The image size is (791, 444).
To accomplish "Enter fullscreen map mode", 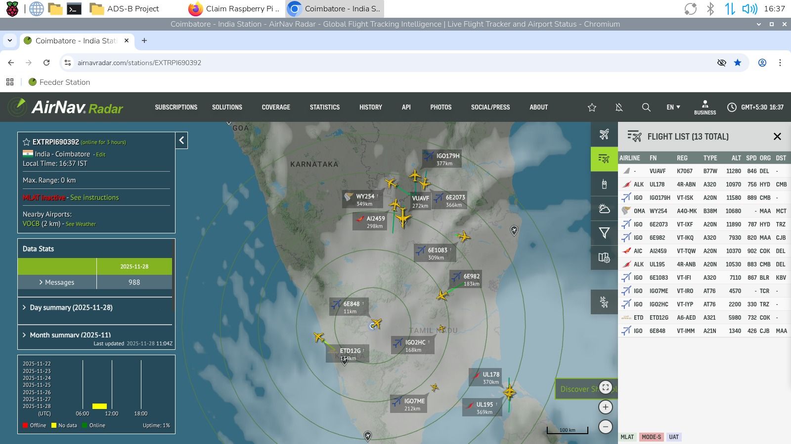I will pos(606,387).
